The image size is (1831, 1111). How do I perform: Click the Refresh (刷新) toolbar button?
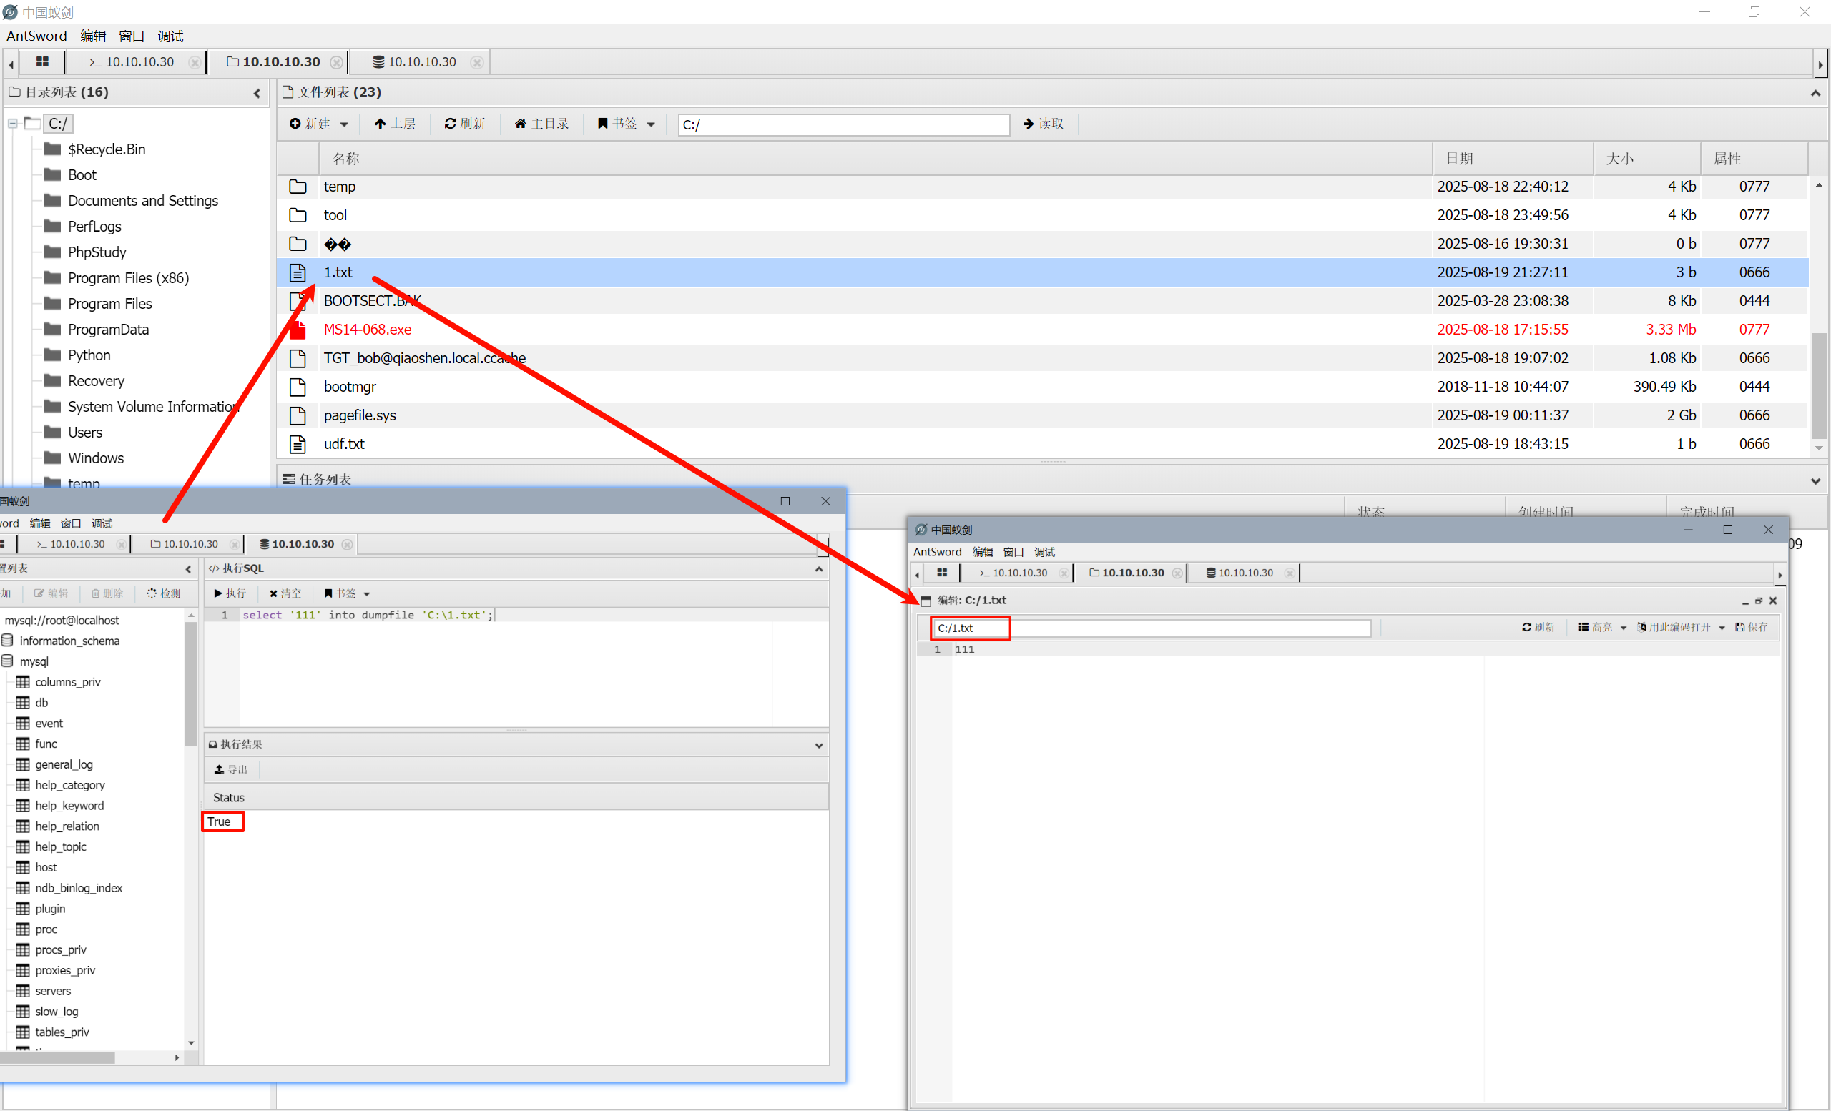click(x=464, y=123)
